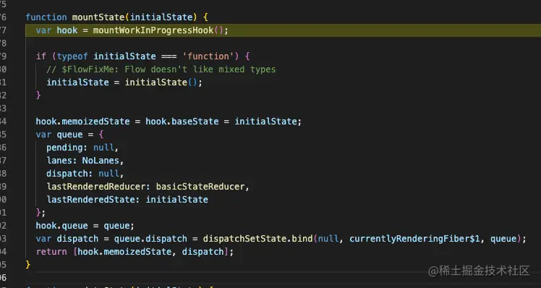Click the === operator in the if condition

pos(169,56)
